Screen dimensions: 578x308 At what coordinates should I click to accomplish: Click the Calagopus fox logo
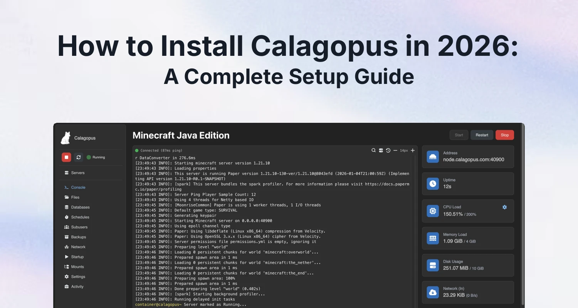point(66,138)
